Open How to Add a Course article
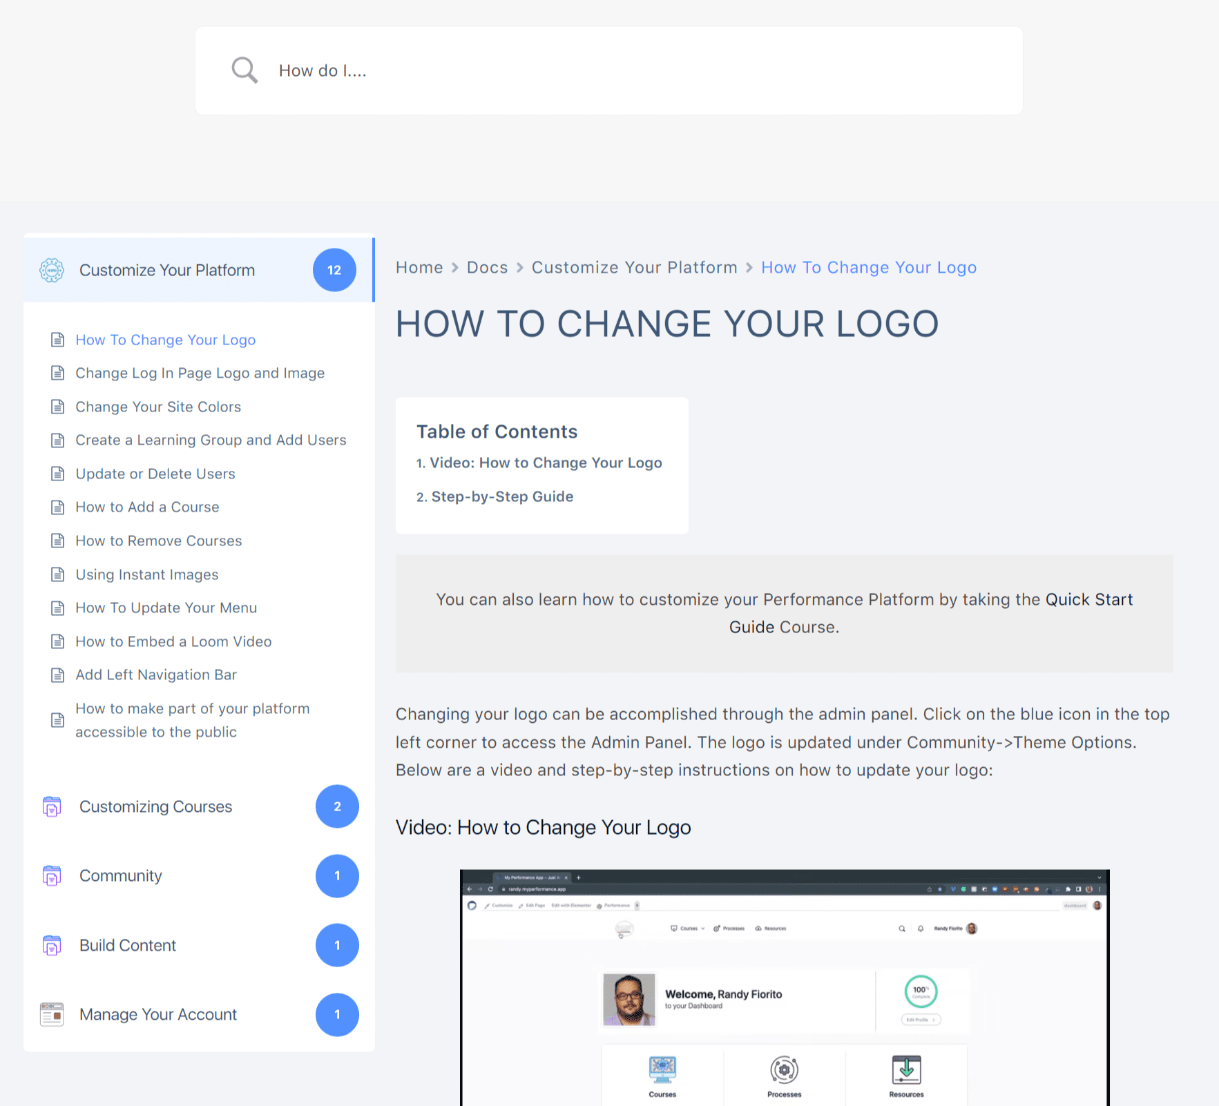The width and height of the screenshot is (1219, 1106). click(147, 507)
